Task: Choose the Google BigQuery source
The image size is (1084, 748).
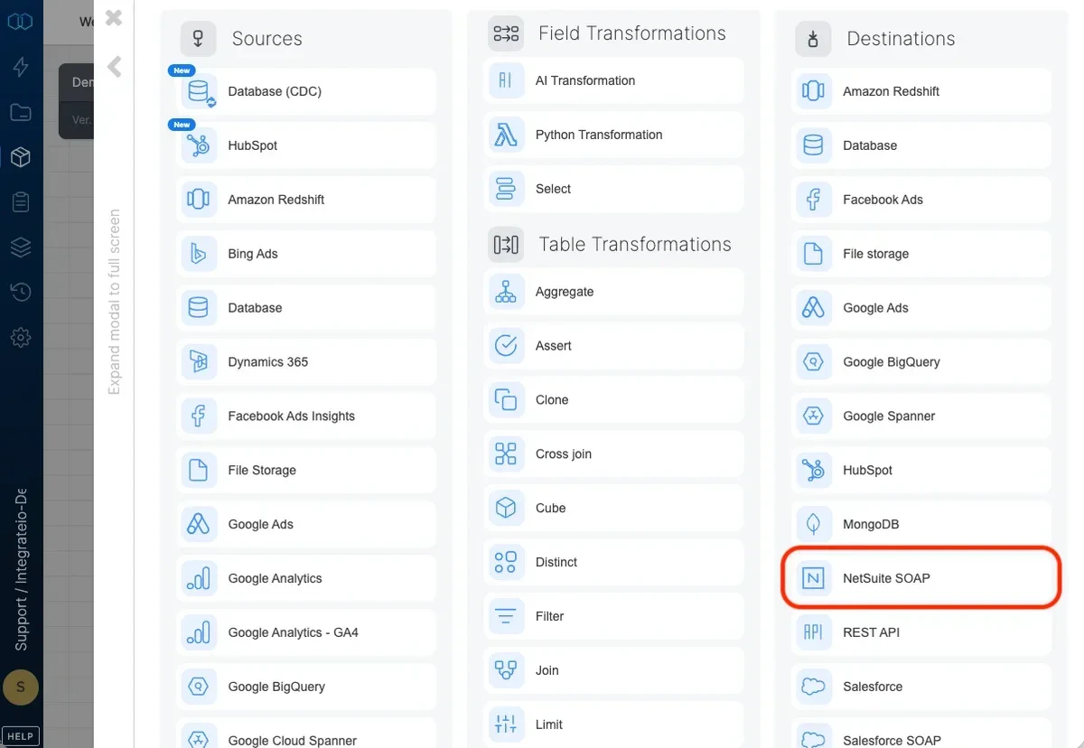Action: point(305,687)
